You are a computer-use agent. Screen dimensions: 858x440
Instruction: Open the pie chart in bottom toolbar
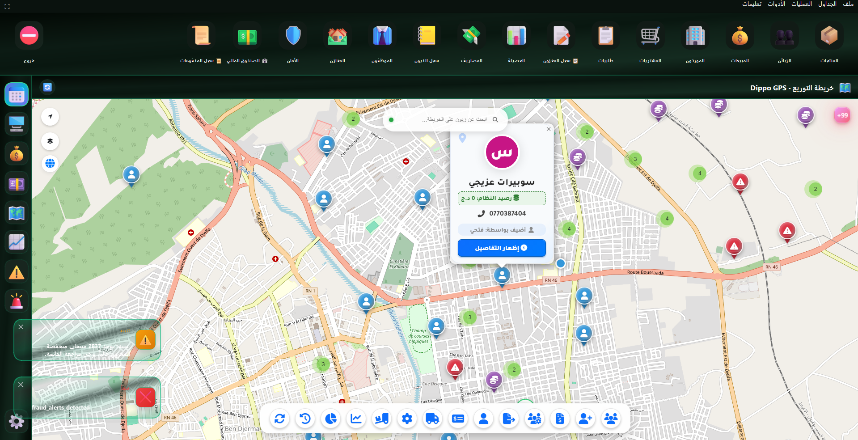331,419
